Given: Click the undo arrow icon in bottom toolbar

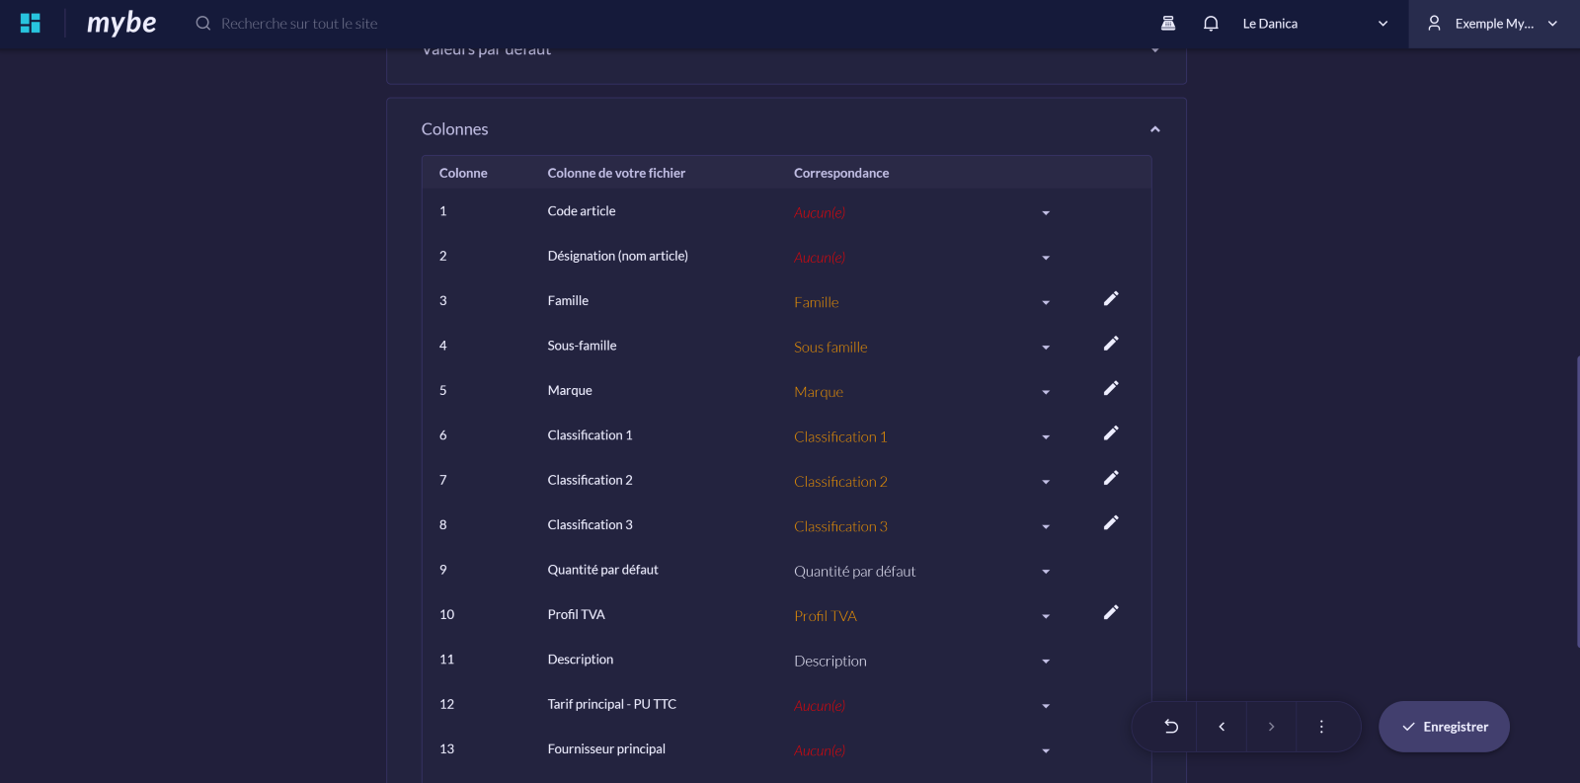Looking at the screenshot, I should pos(1171,727).
